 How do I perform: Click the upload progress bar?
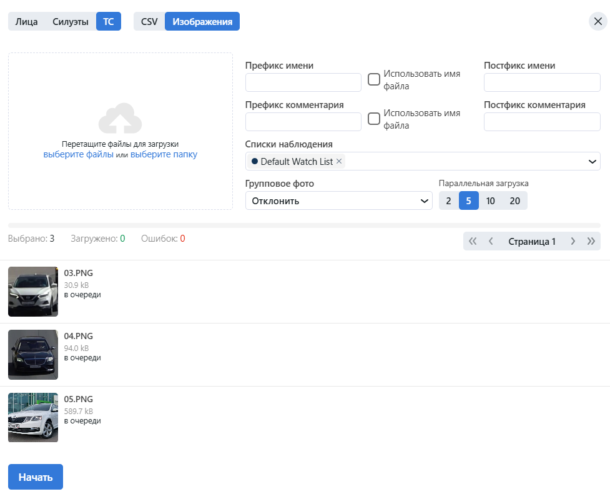[304, 225]
